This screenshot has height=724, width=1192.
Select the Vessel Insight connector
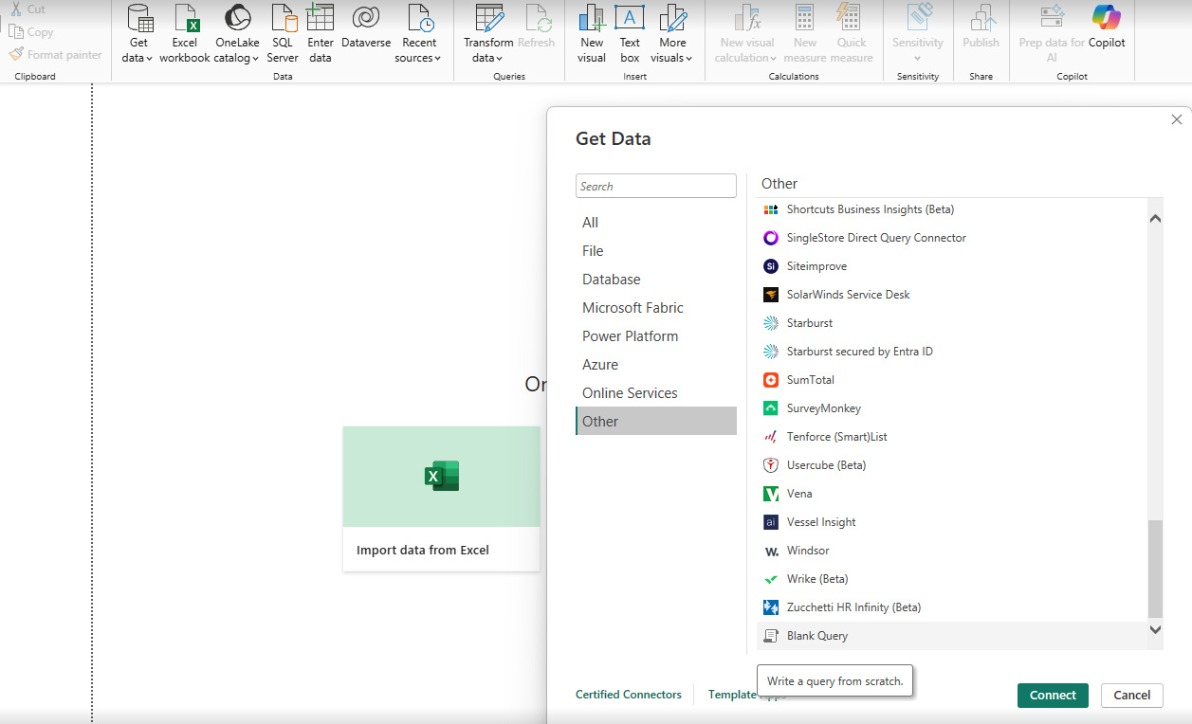tap(952, 522)
